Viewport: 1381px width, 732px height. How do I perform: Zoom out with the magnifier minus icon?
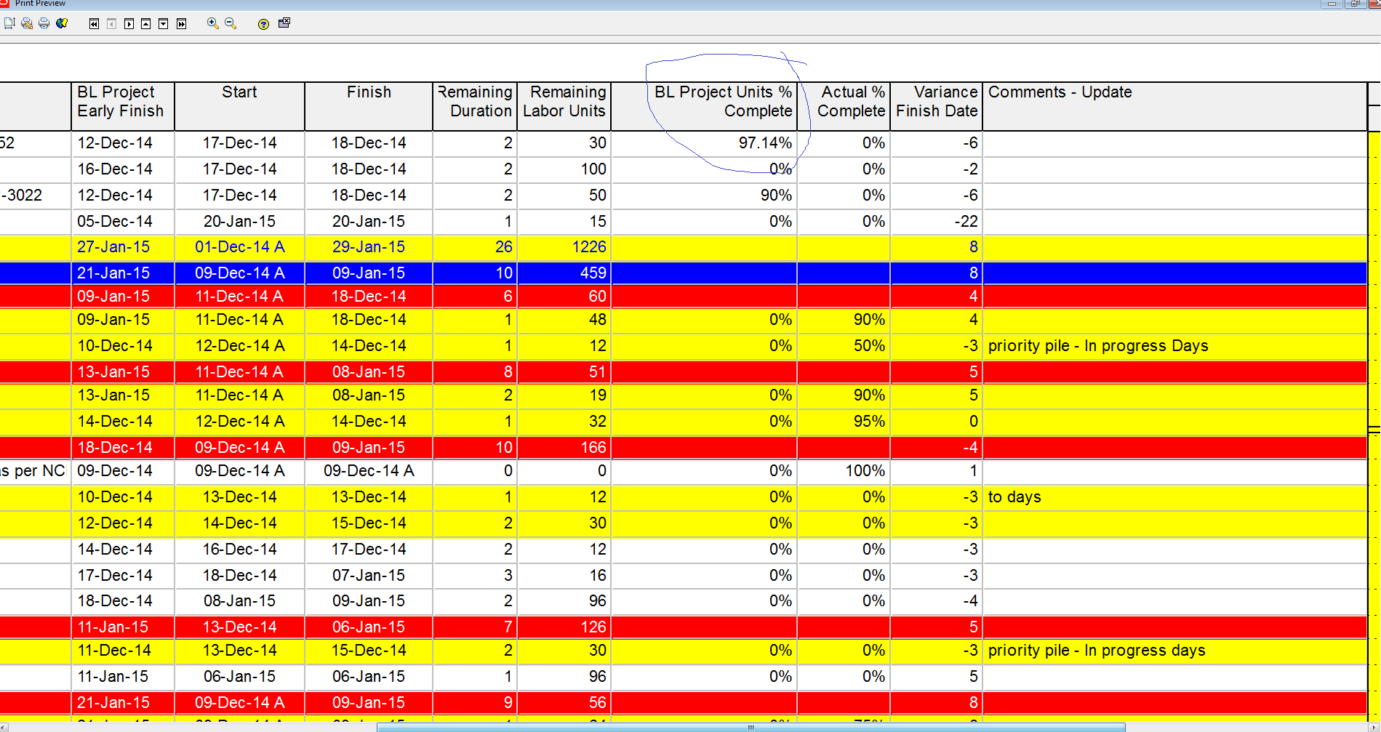tap(231, 23)
